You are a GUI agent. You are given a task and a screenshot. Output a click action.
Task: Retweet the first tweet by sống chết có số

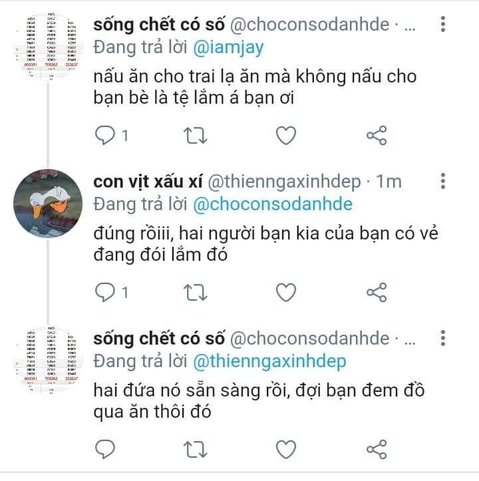point(196,136)
